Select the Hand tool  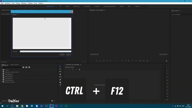point(60,82)
